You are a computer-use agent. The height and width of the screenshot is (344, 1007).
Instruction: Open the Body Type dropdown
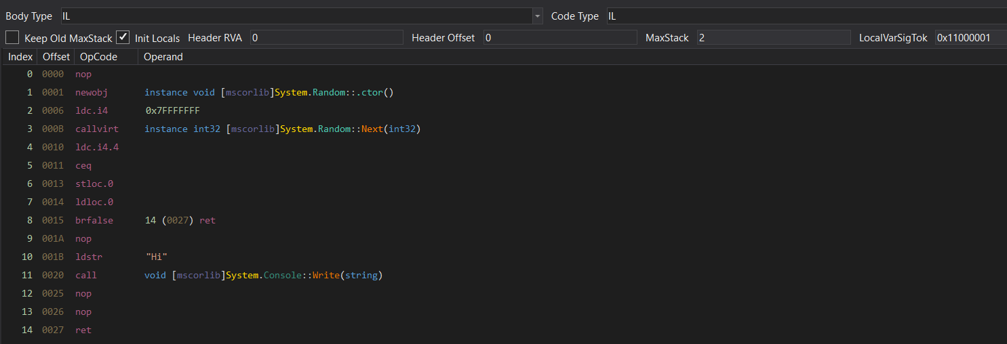coord(538,16)
